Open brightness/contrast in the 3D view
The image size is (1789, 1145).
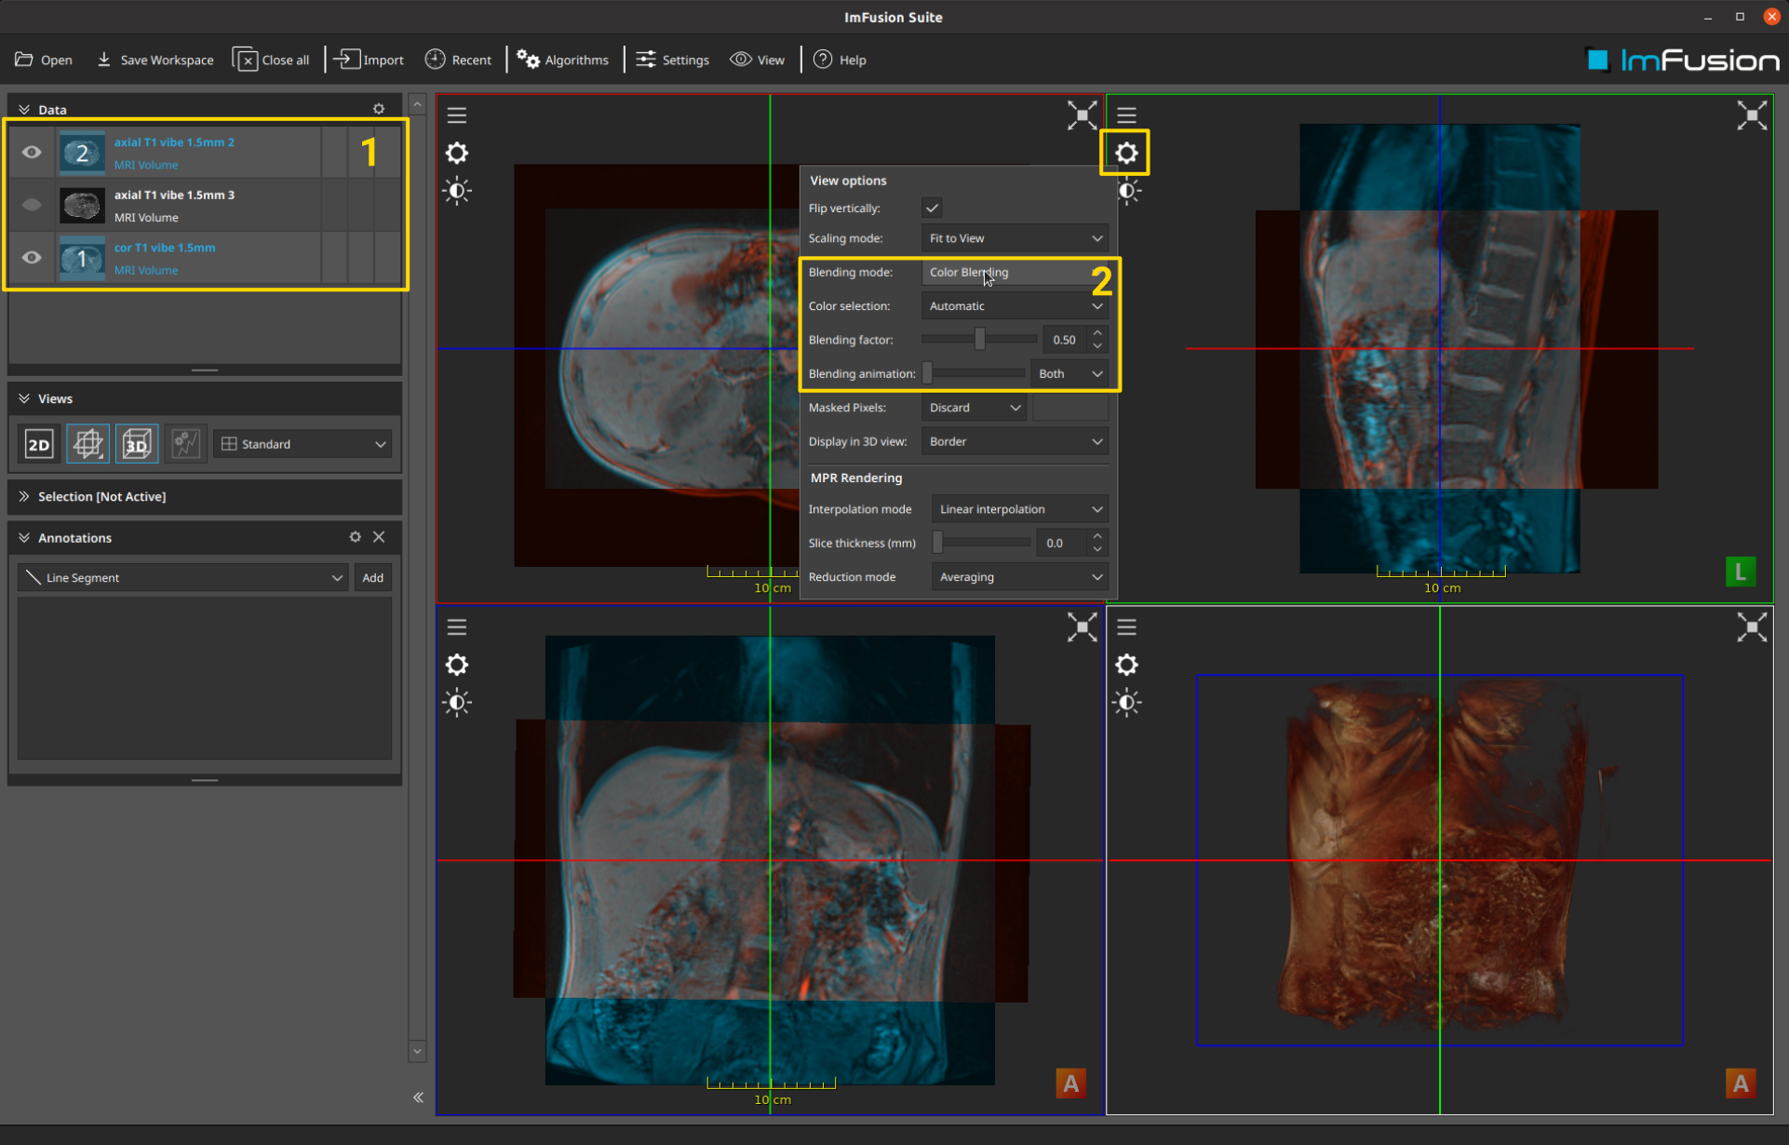click(x=1126, y=703)
